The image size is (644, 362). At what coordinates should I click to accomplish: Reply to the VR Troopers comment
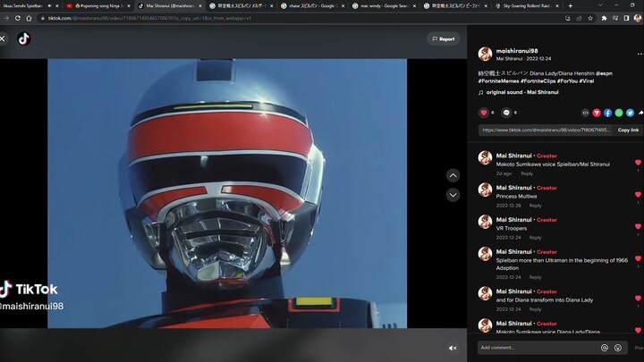(x=535, y=238)
